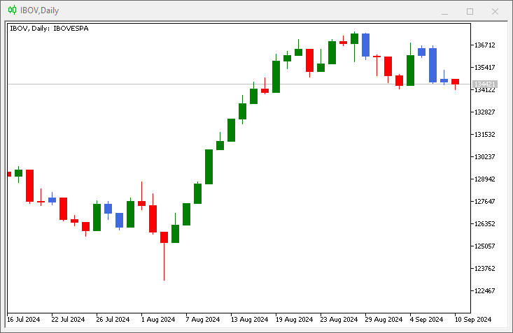Image resolution: width=513 pixels, height=333 pixels.
Task: Click the IBOV,Daily window title text
Action: click(40, 10)
